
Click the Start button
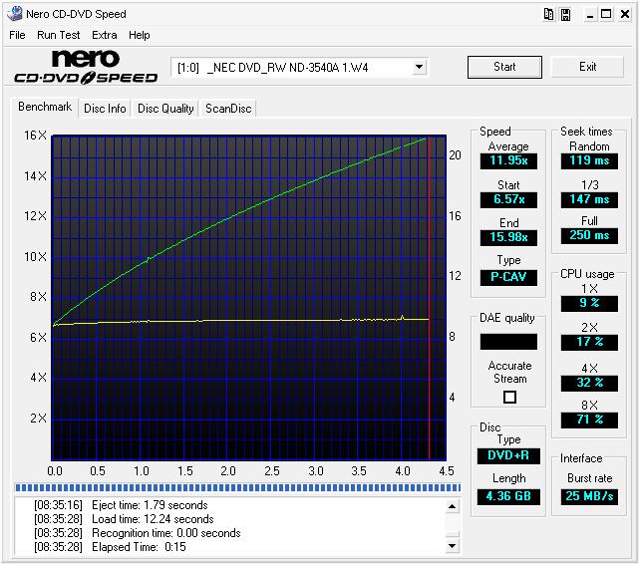pos(504,67)
